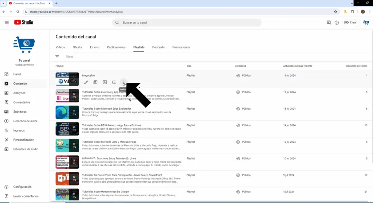Edit the Megacable playlist with pencil icon

(x=86, y=82)
